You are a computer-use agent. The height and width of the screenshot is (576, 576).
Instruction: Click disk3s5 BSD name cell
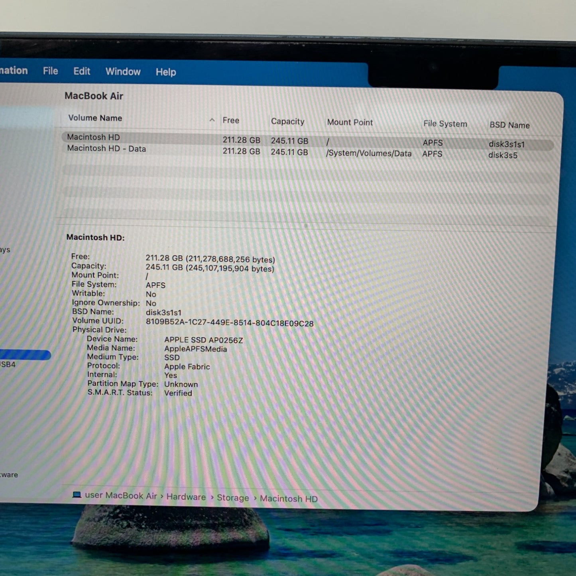(503, 155)
